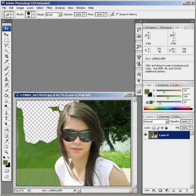Toggle lock all
The height and width of the screenshot is (196, 196).
click(166, 128)
